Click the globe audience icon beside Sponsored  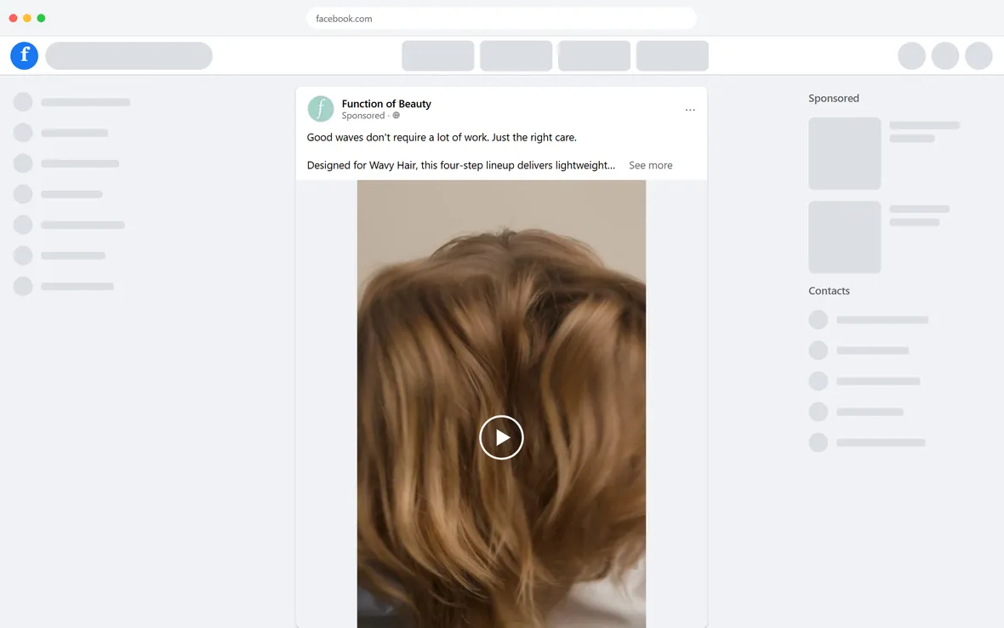[396, 116]
